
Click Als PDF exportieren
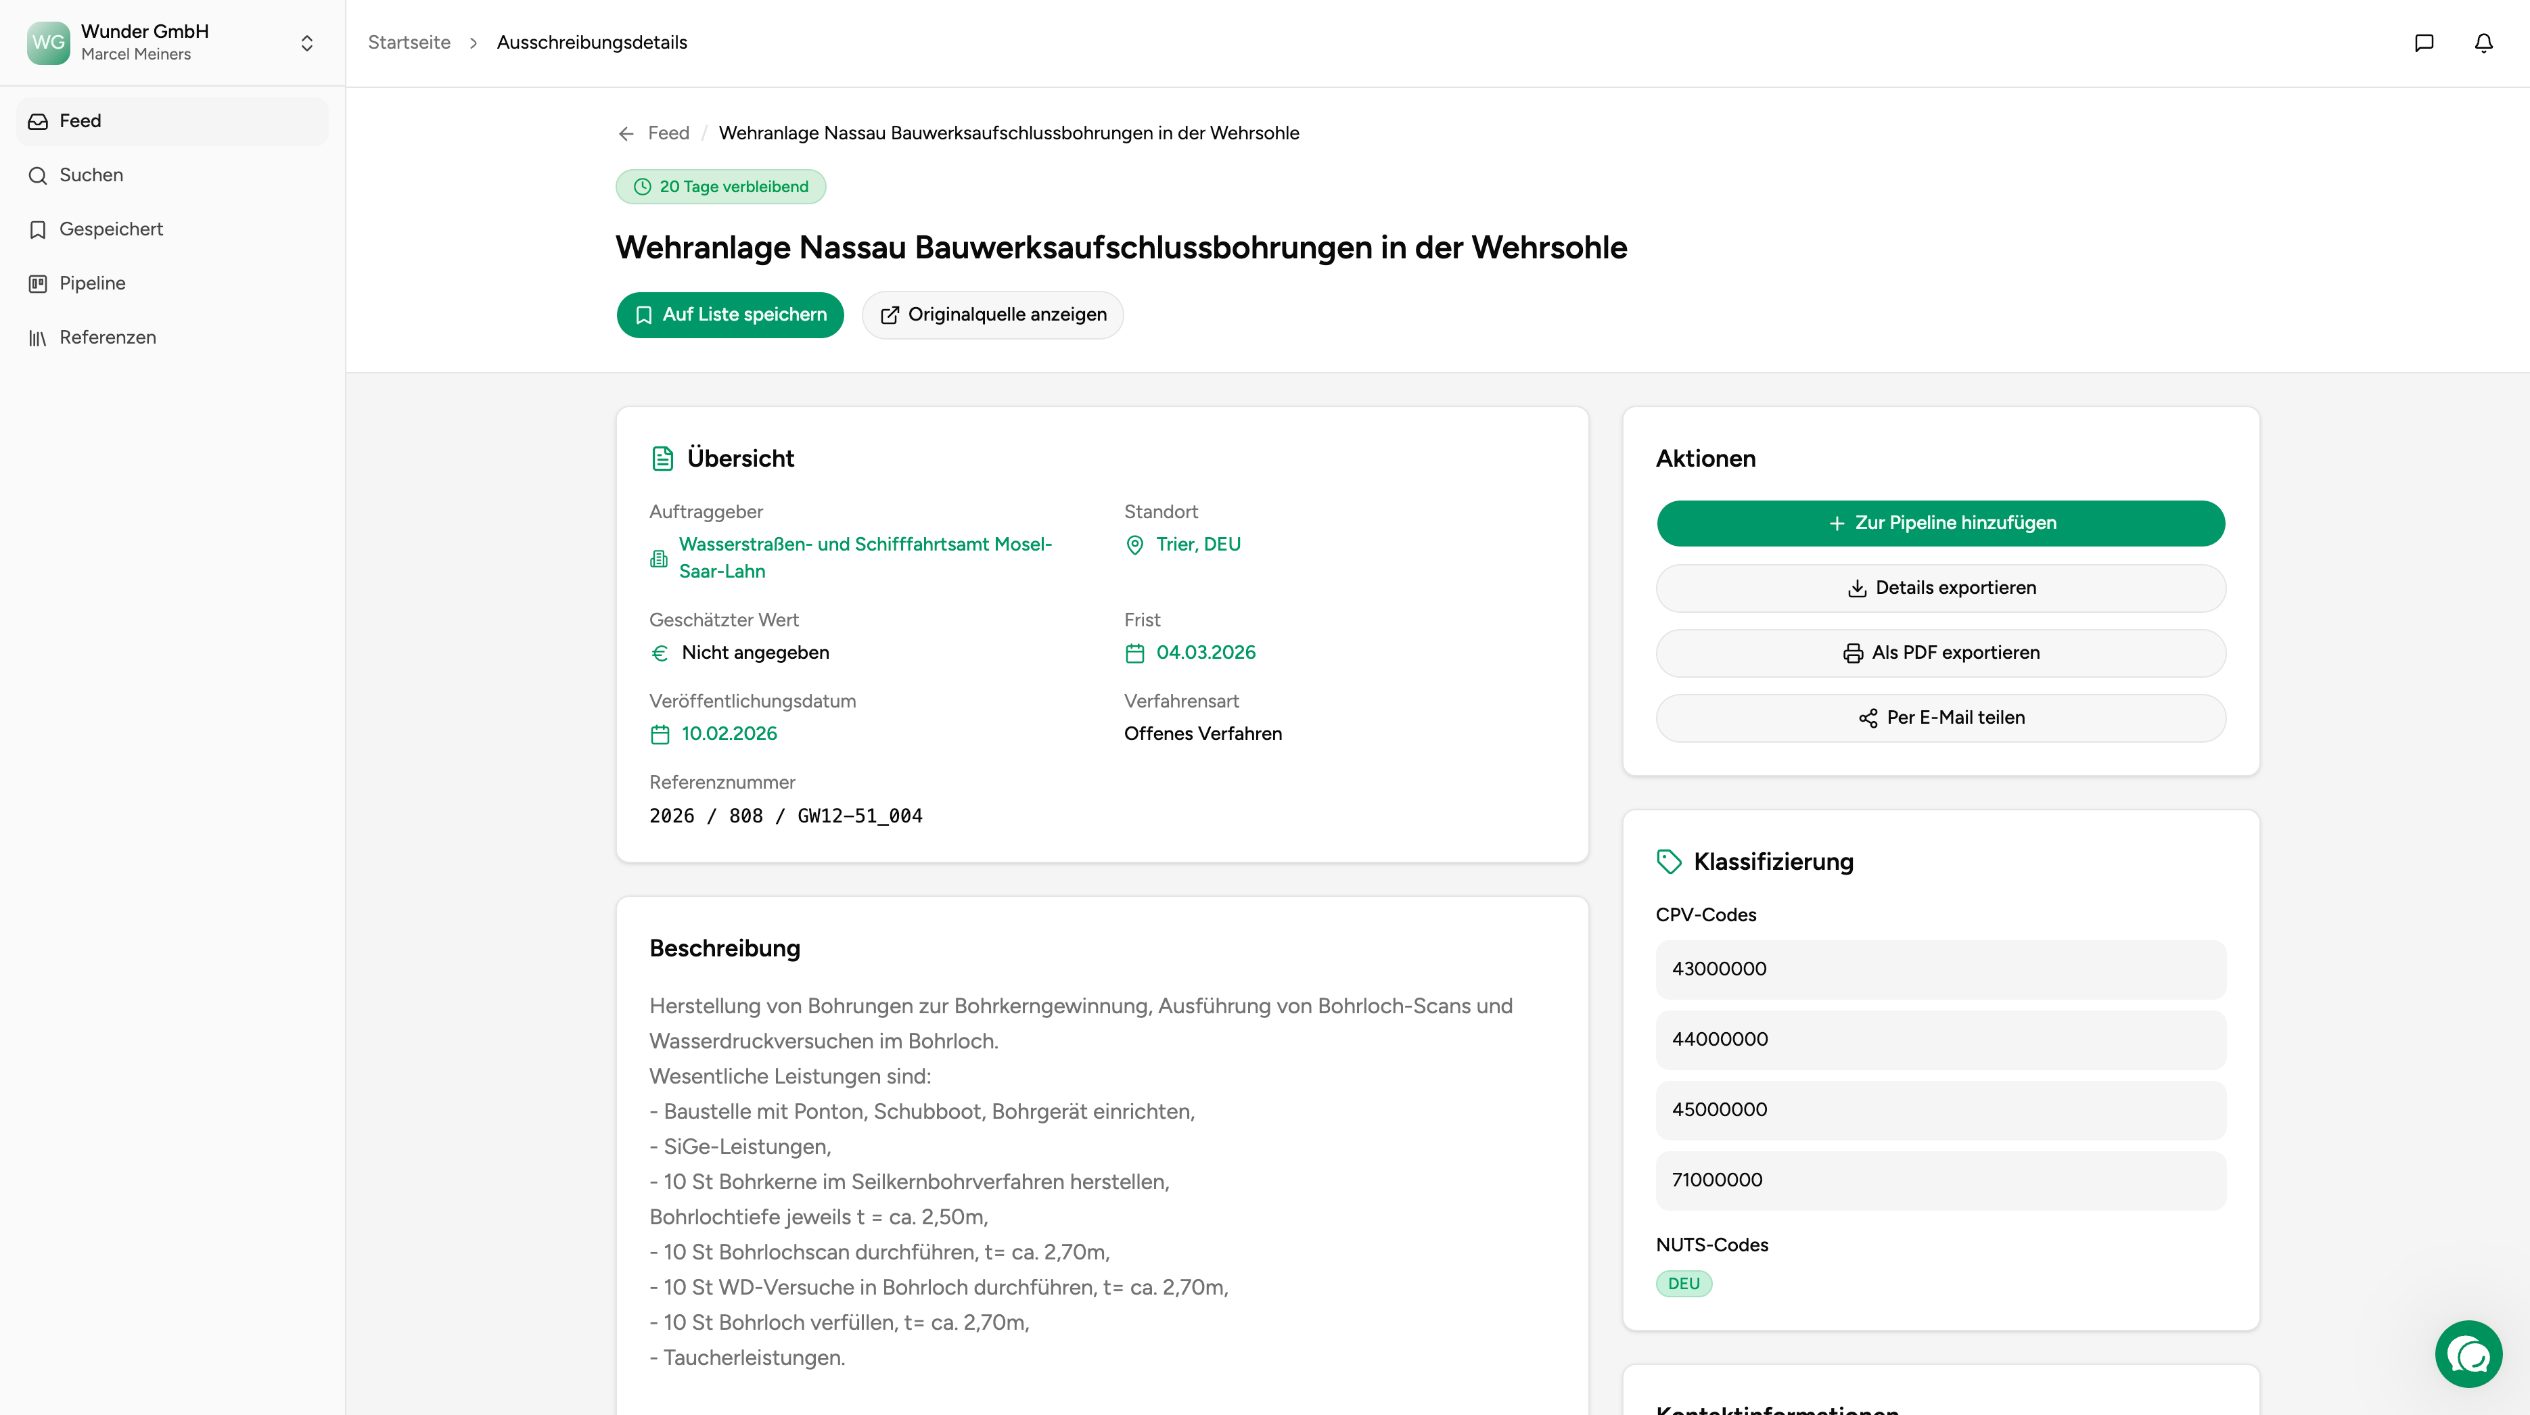pos(1939,652)
